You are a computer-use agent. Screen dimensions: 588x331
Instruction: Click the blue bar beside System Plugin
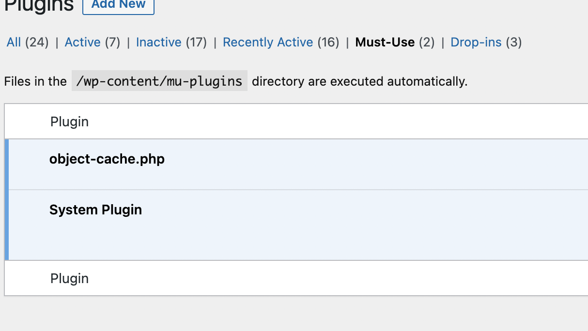(7, 225)
